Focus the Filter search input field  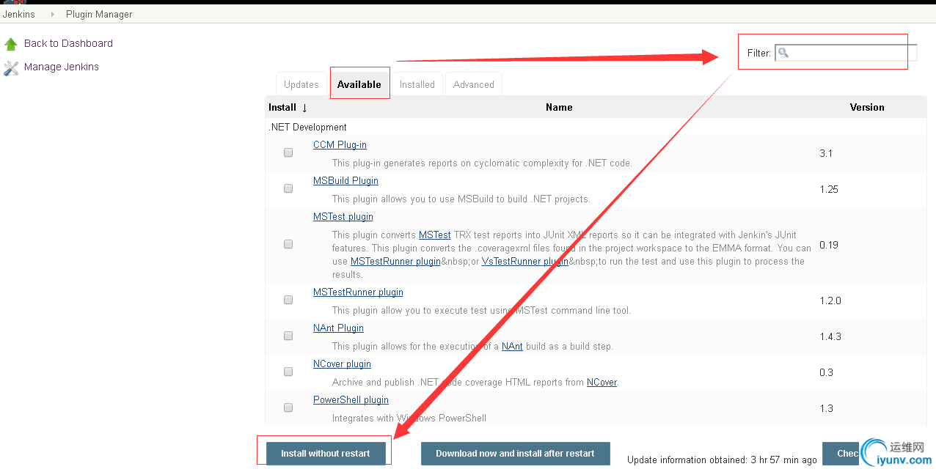click(x=846, y=53)
